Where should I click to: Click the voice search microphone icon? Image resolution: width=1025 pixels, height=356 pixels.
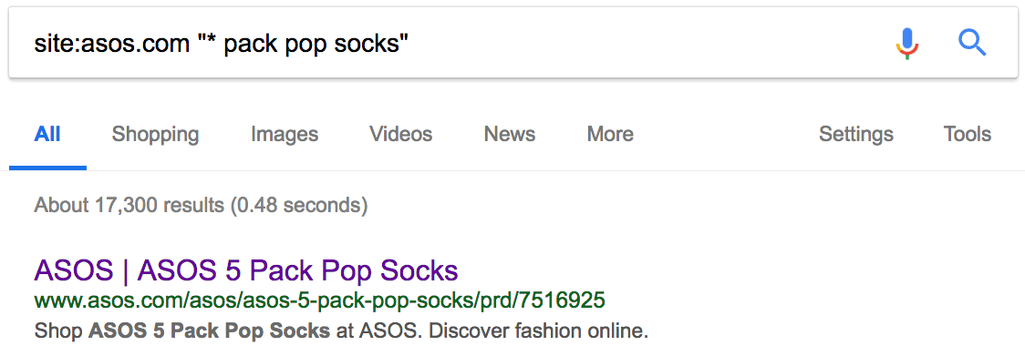click(906, 44)
